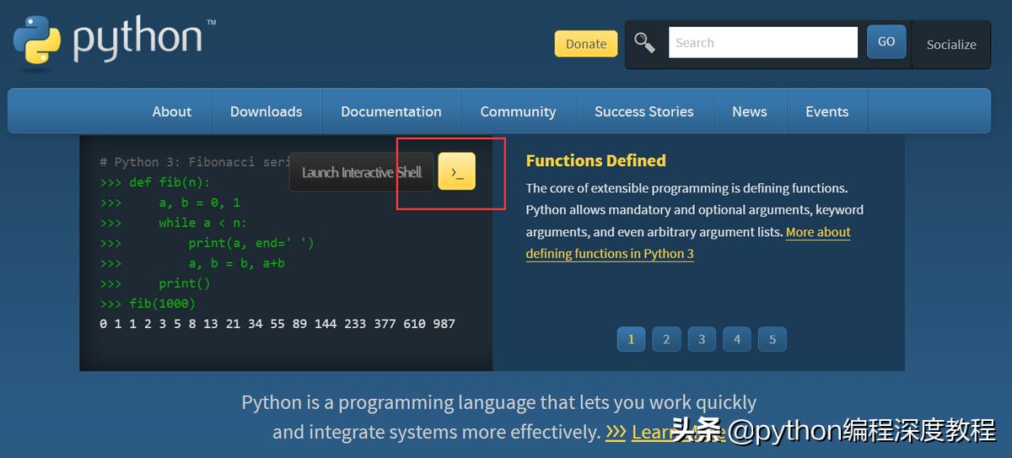The height and width of the screenshot is (458, 1012).
Task: Switch to slide 5 in the carousel
Action: [x=772, y=339]
